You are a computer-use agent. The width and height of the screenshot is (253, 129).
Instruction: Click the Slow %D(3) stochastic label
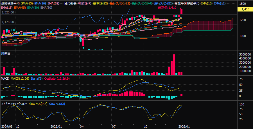tap(57, 104)
